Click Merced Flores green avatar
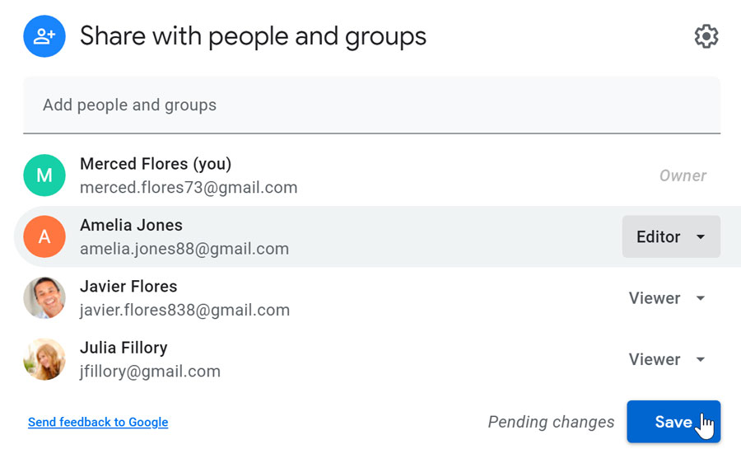 pyautogui.click(x=44, y=175)
